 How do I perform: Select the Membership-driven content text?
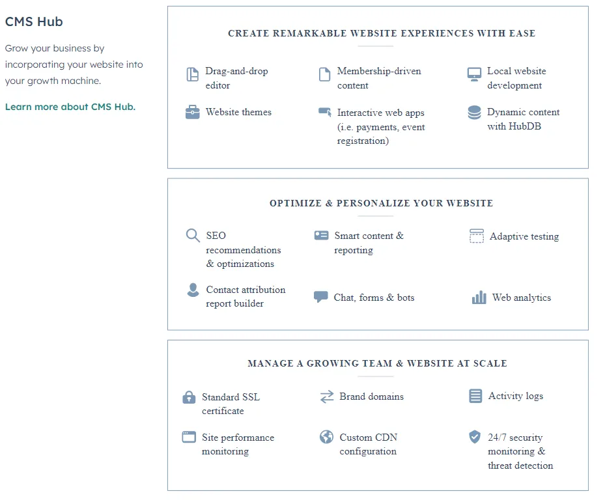pos(379,78)
